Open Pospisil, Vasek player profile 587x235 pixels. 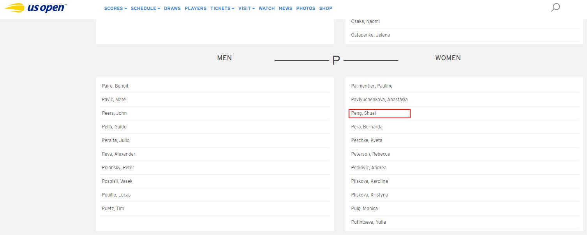click(117, 181)
